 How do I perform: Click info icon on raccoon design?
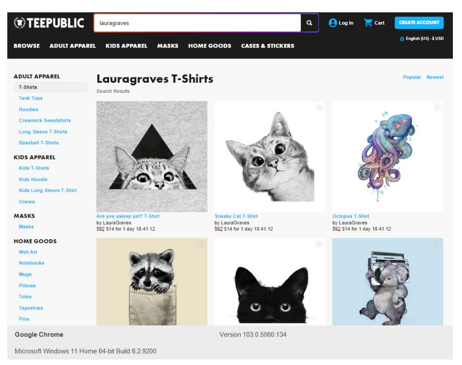coord(201,244)
